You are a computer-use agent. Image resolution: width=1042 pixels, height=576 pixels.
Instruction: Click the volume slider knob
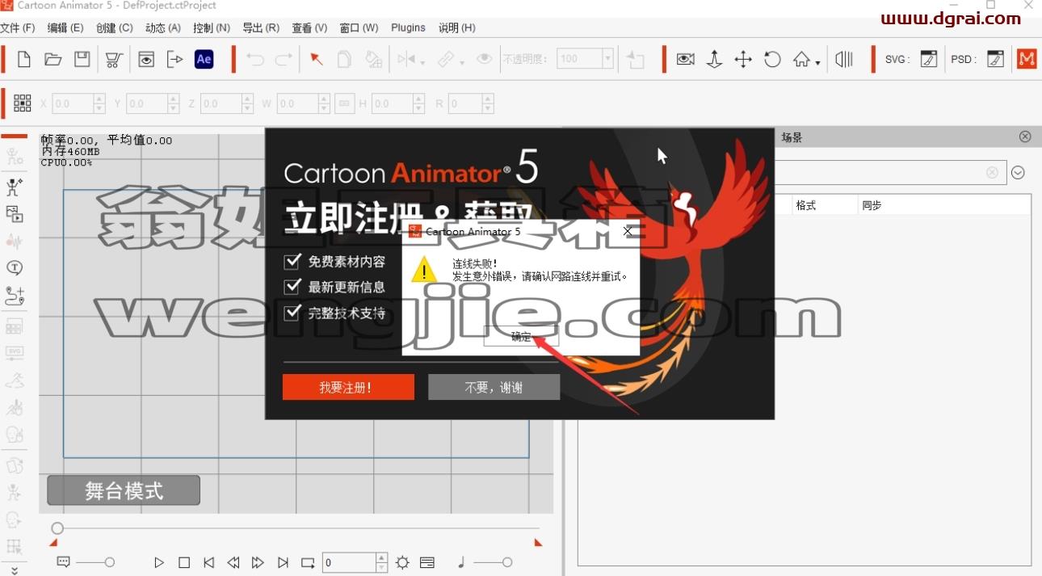(506, 562)
